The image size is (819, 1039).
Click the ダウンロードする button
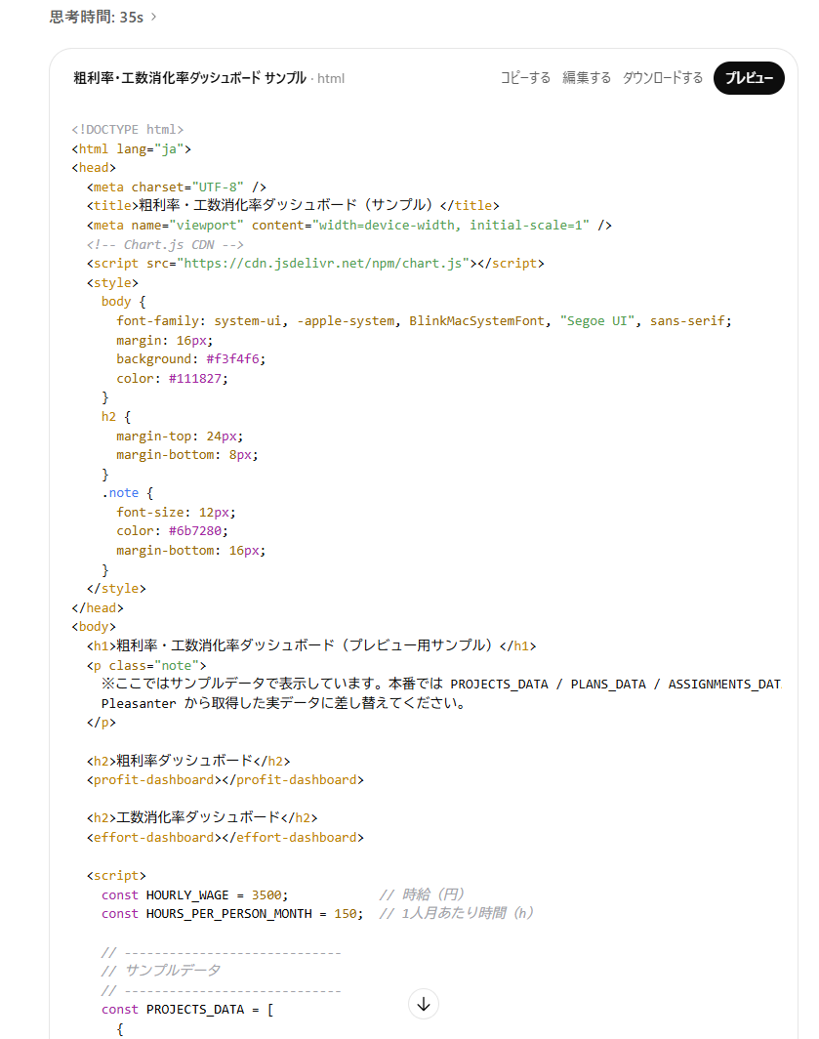point(662,78)
